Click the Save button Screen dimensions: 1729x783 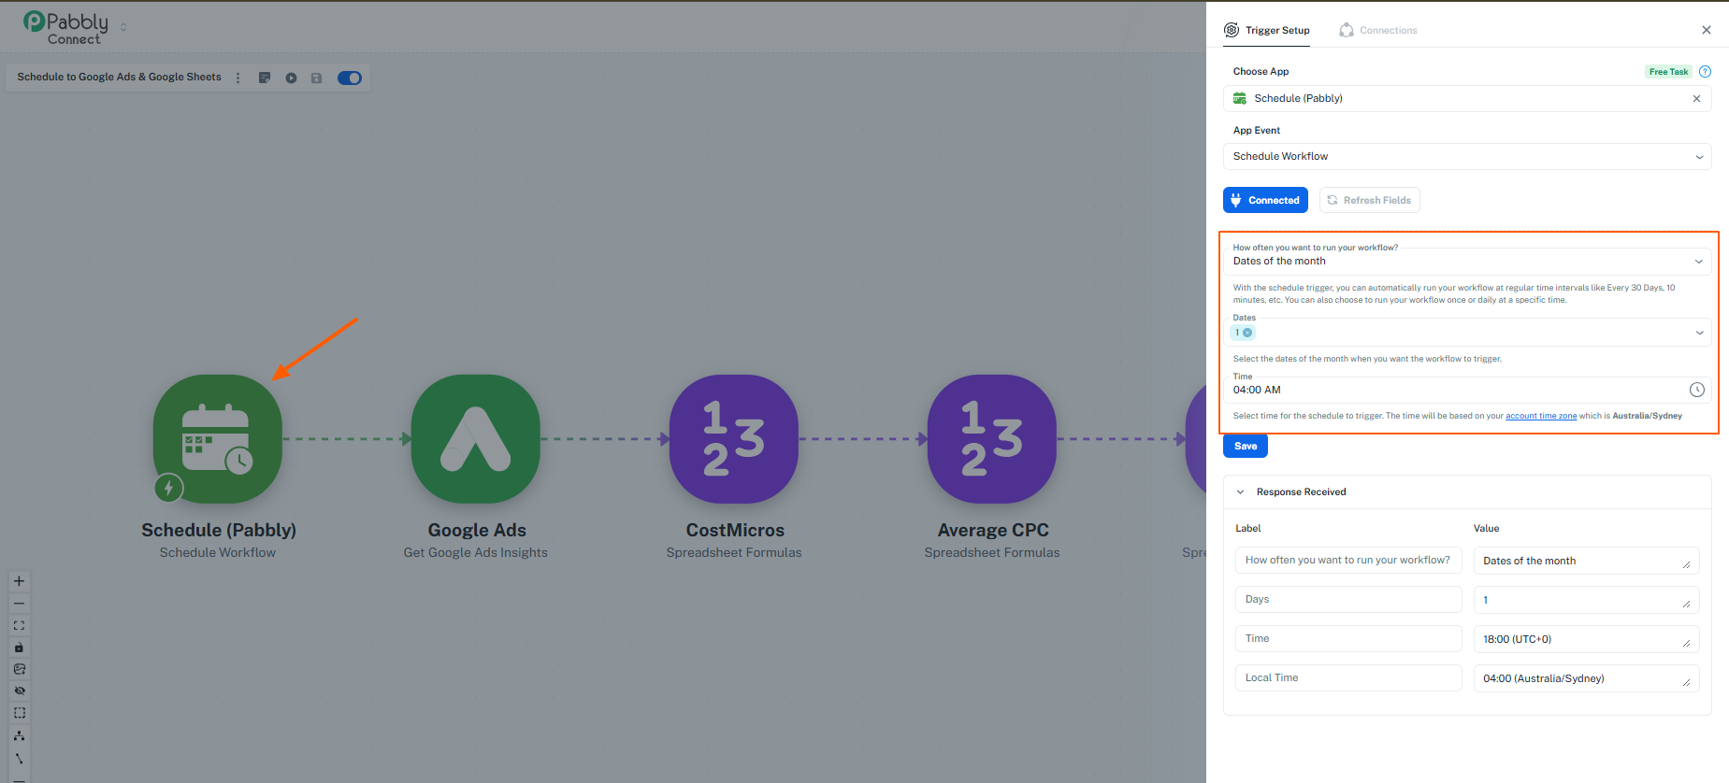pos(1246,446)
